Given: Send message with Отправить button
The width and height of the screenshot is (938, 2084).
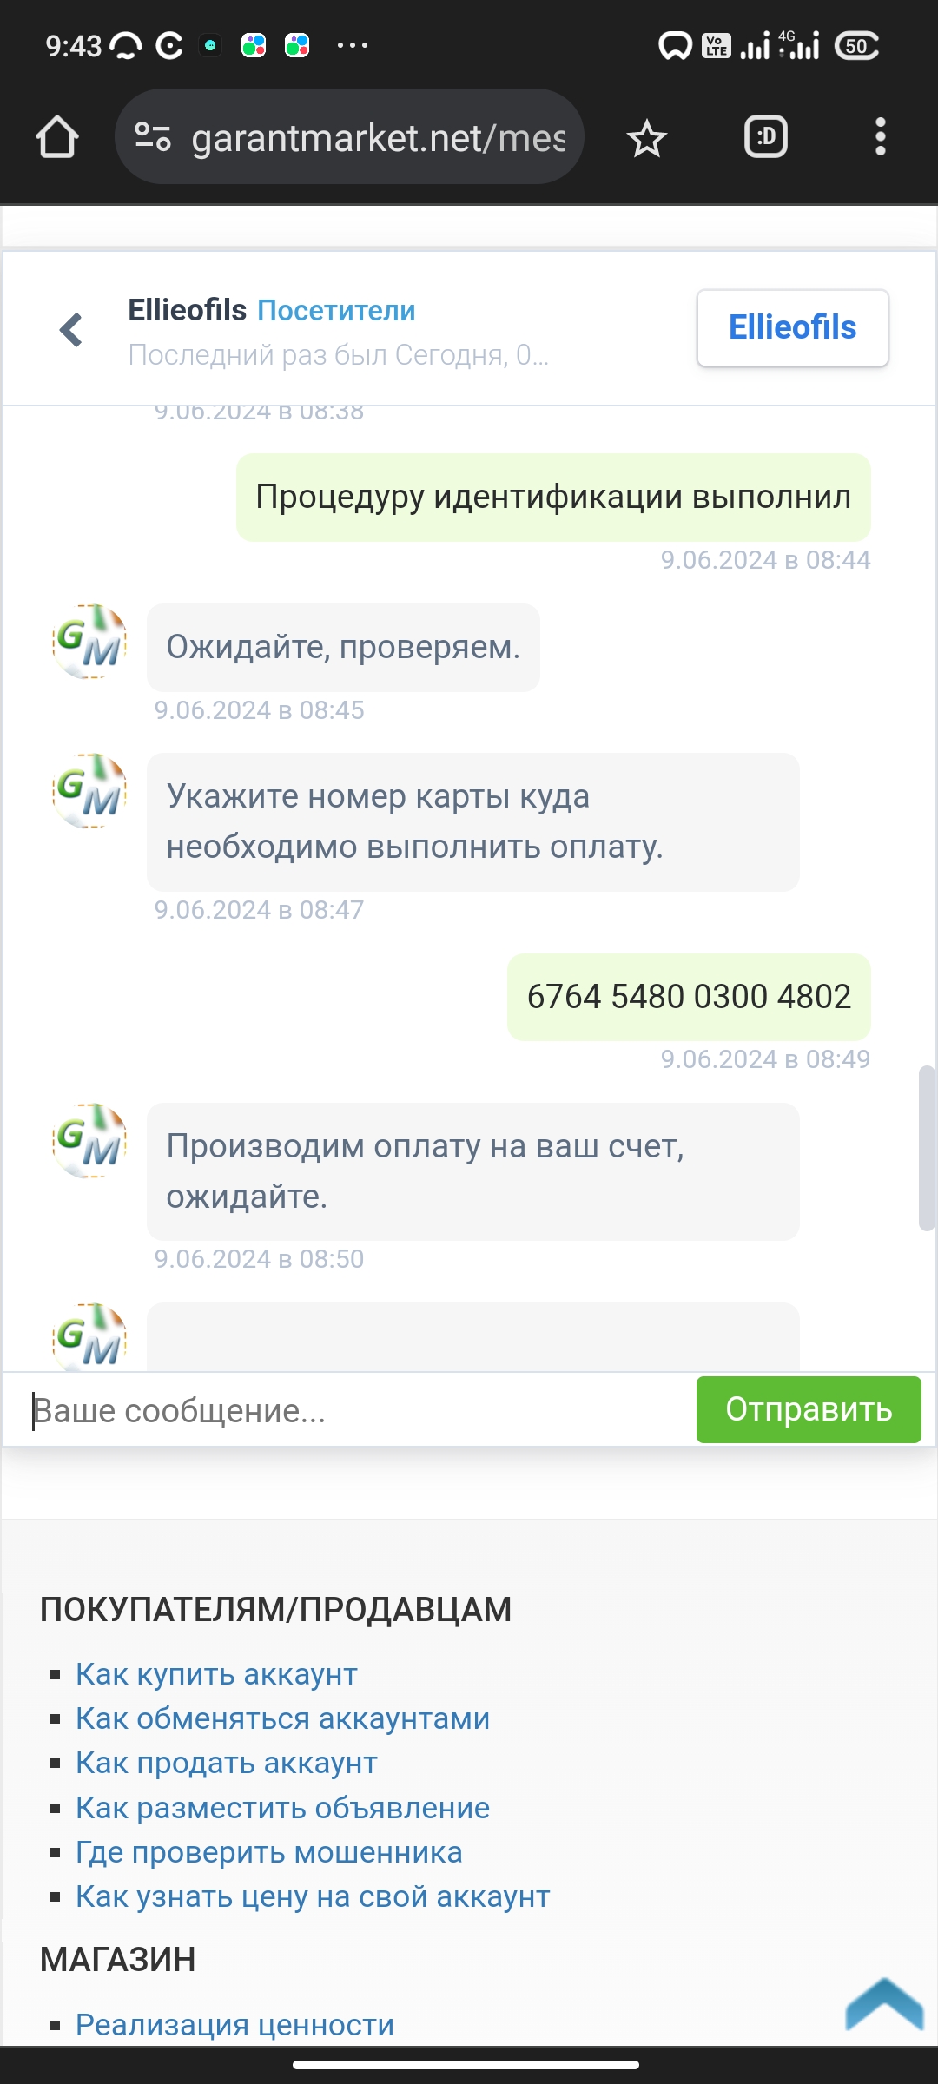Looking at the screenshot, I should click(x=809, y=1409).
